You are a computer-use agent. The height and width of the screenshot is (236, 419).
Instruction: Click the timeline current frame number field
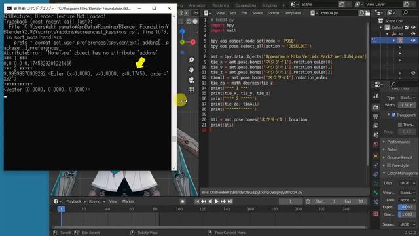291,201
